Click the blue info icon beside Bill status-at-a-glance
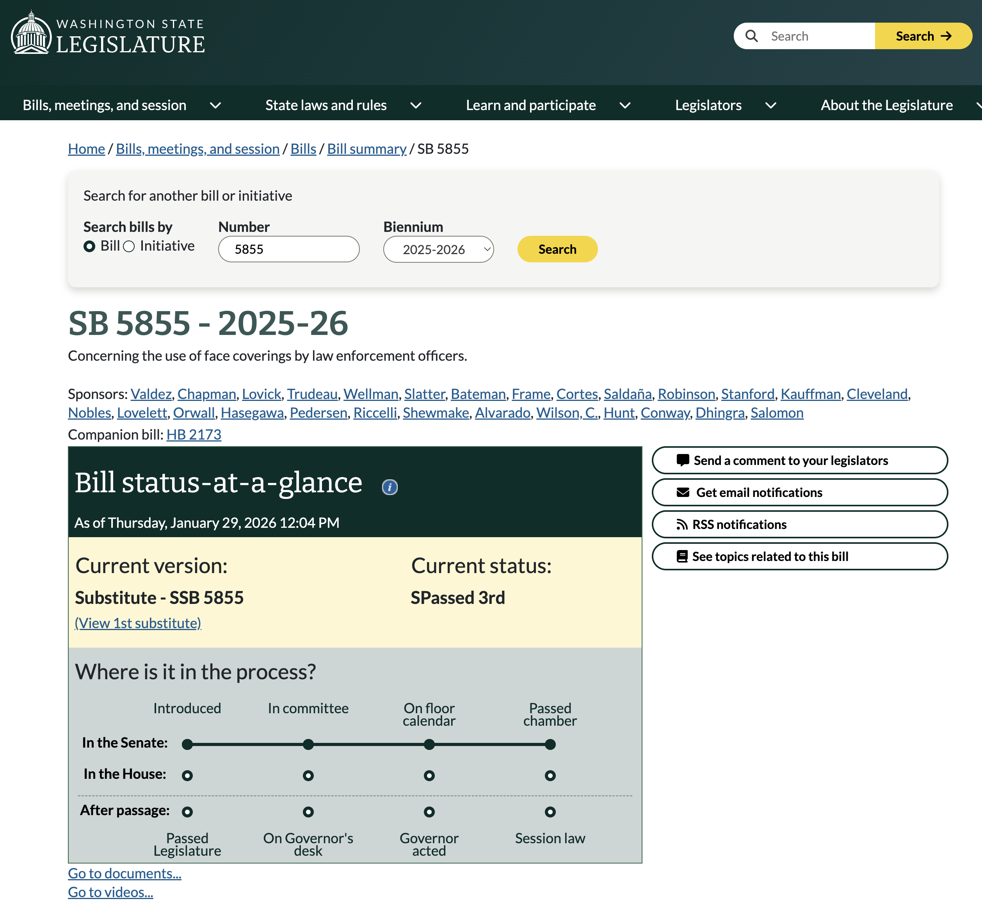 tap(390, 486)
